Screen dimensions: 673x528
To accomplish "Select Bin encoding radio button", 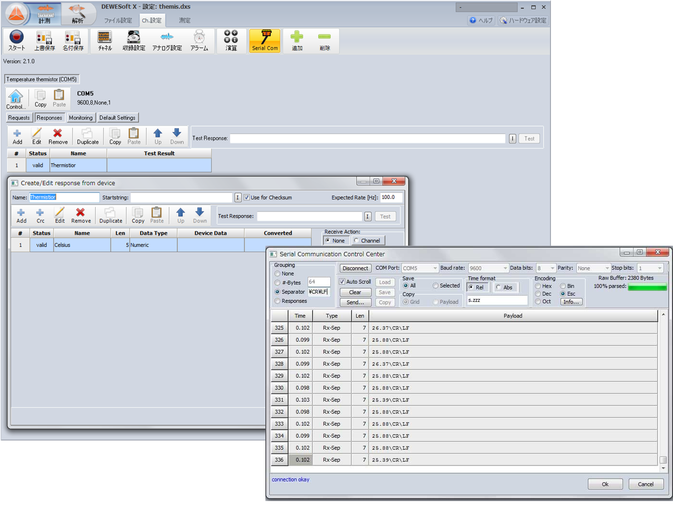I will (x=563, y=286).
